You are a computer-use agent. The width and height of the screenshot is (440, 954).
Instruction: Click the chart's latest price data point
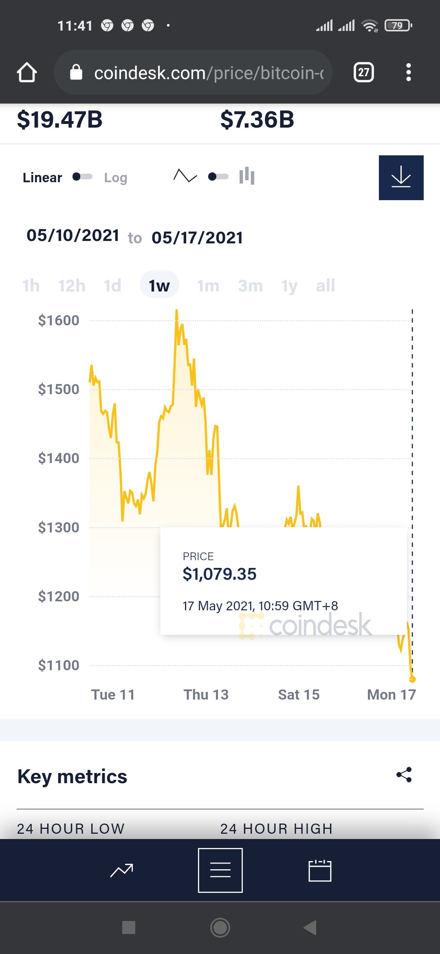point(412,679)
